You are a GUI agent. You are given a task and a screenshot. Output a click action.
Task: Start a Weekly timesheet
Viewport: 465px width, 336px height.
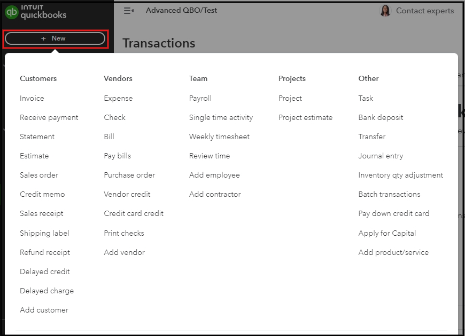click(x=219, y=137)
